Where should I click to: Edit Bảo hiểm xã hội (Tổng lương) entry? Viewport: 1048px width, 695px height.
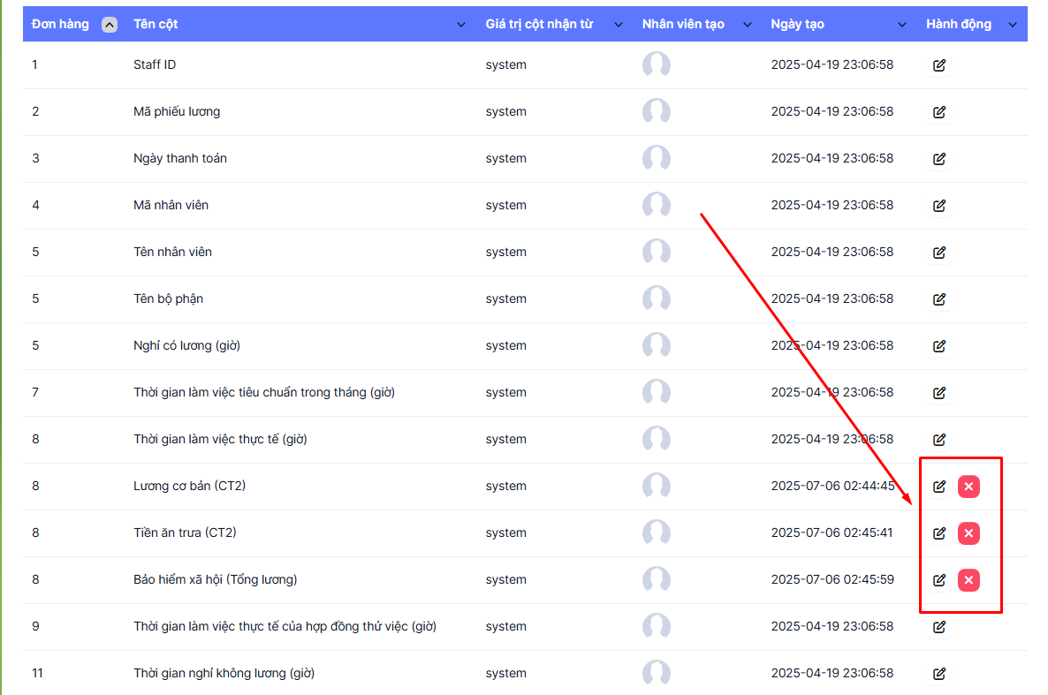coord(939,580)
